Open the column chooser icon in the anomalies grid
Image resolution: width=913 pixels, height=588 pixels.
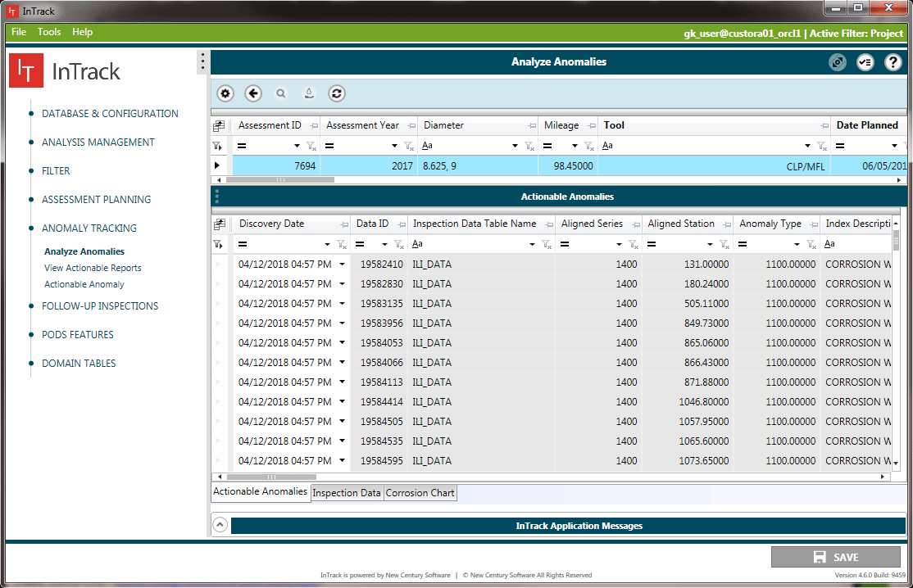220,223
